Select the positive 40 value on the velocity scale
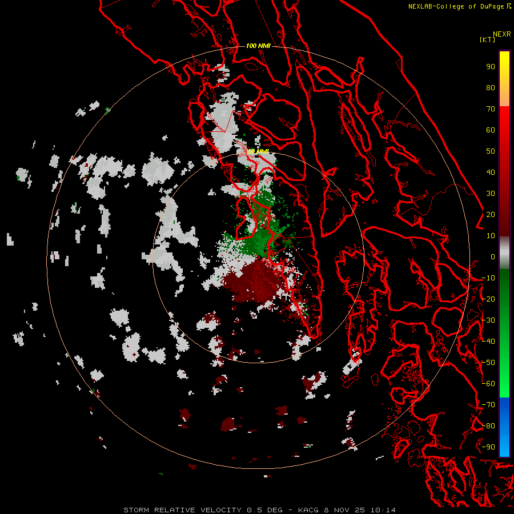This screenshot has width=514, height=514. tap(491, 172)
